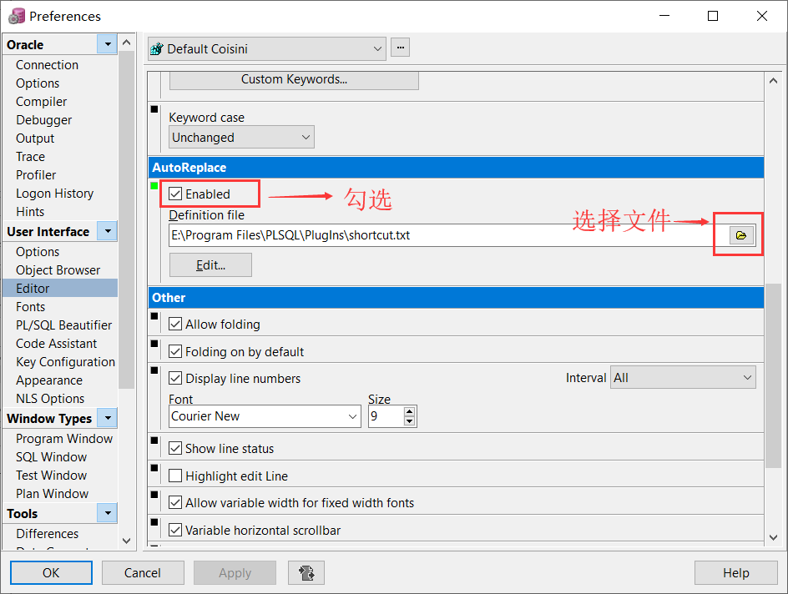The width and height of the screenshot is (788, 594).
Task: Click the Custom Keywords button
Action: click(294, 79)
